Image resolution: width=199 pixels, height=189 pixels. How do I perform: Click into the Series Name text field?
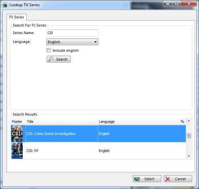tap(72, 33)
